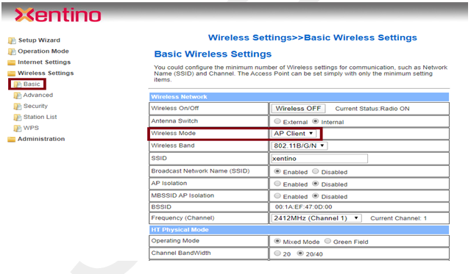
Task: Click the Setup Wizard folder icon
Action: pyautogui.click(x=12, y=40)
